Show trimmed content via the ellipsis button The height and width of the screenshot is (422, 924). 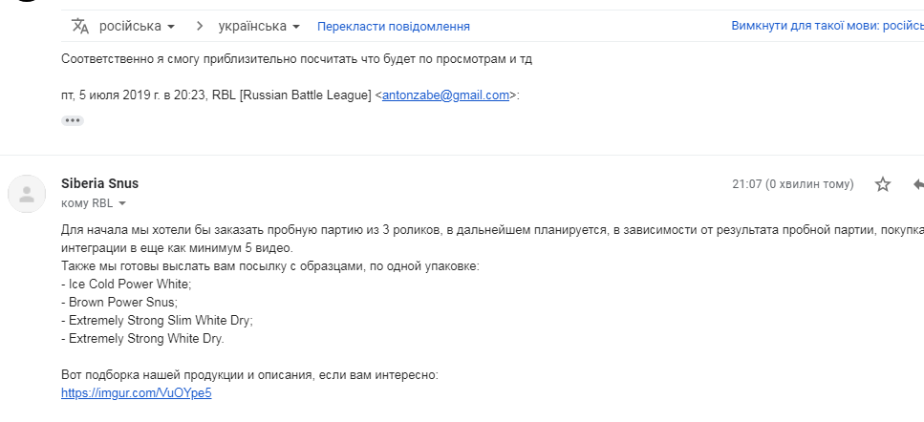tap(73, 120)
